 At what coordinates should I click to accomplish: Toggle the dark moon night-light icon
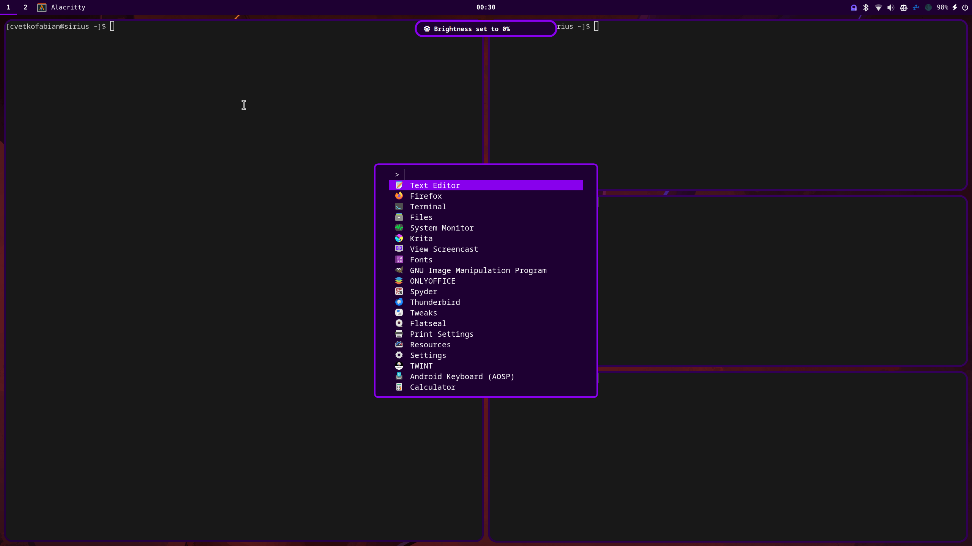[928, 8]
